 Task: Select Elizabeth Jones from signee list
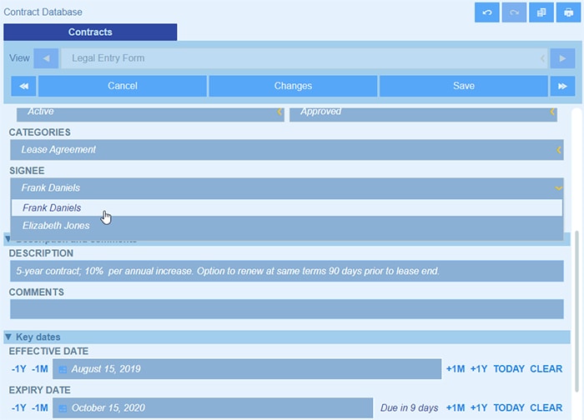[56, 226]
